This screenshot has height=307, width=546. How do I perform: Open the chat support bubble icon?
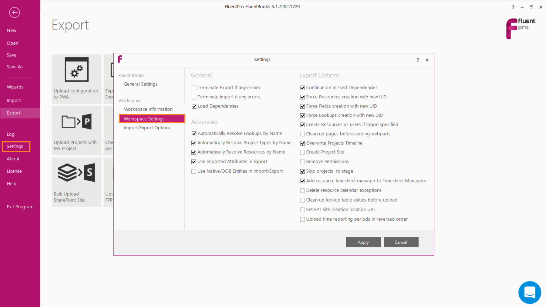click(530, 292)
